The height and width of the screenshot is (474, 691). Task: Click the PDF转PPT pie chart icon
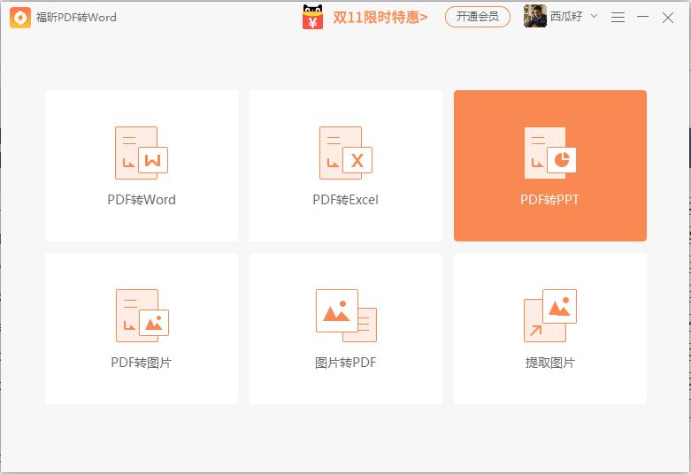coord(549,153)
